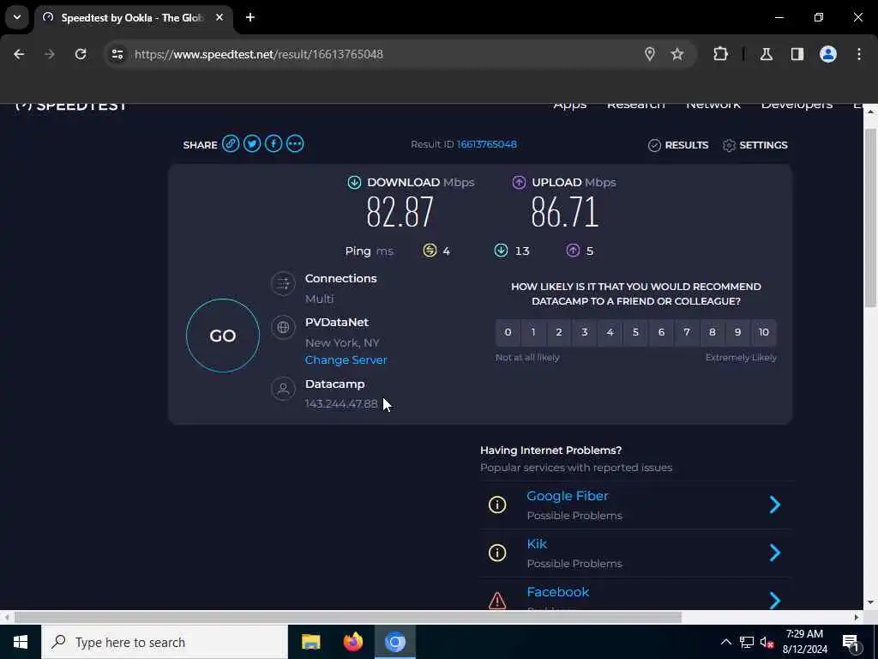Open the Google Fiber status link

[x=568, y=496]
